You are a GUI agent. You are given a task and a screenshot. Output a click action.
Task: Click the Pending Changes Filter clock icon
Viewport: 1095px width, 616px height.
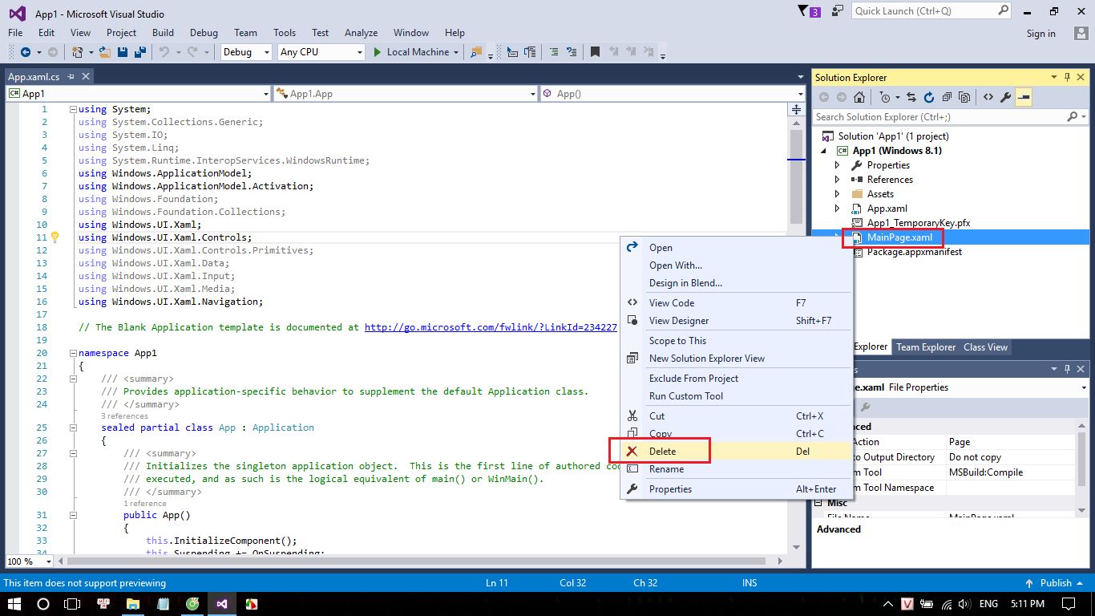click(x=884, y=97)
